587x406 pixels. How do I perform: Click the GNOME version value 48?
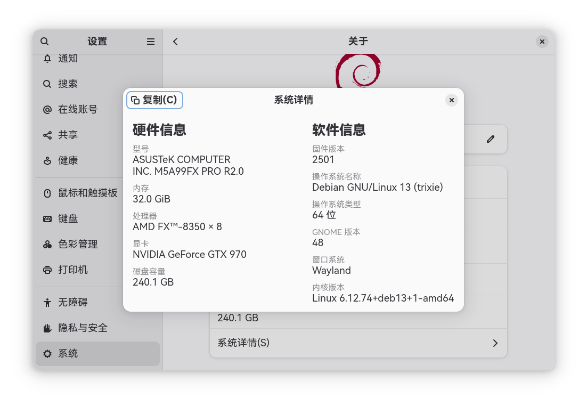(318, 243)
